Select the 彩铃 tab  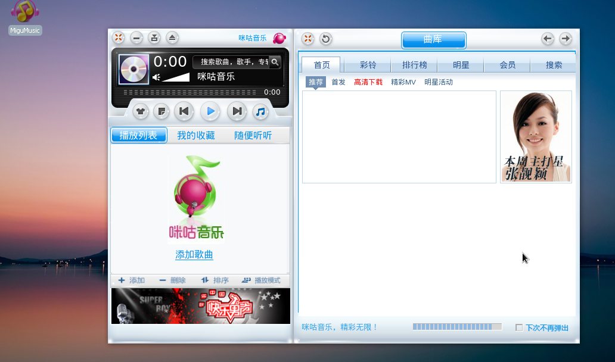368,65
